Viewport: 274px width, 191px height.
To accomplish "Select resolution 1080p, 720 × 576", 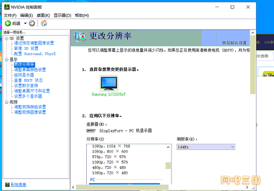I will (110, 162).
